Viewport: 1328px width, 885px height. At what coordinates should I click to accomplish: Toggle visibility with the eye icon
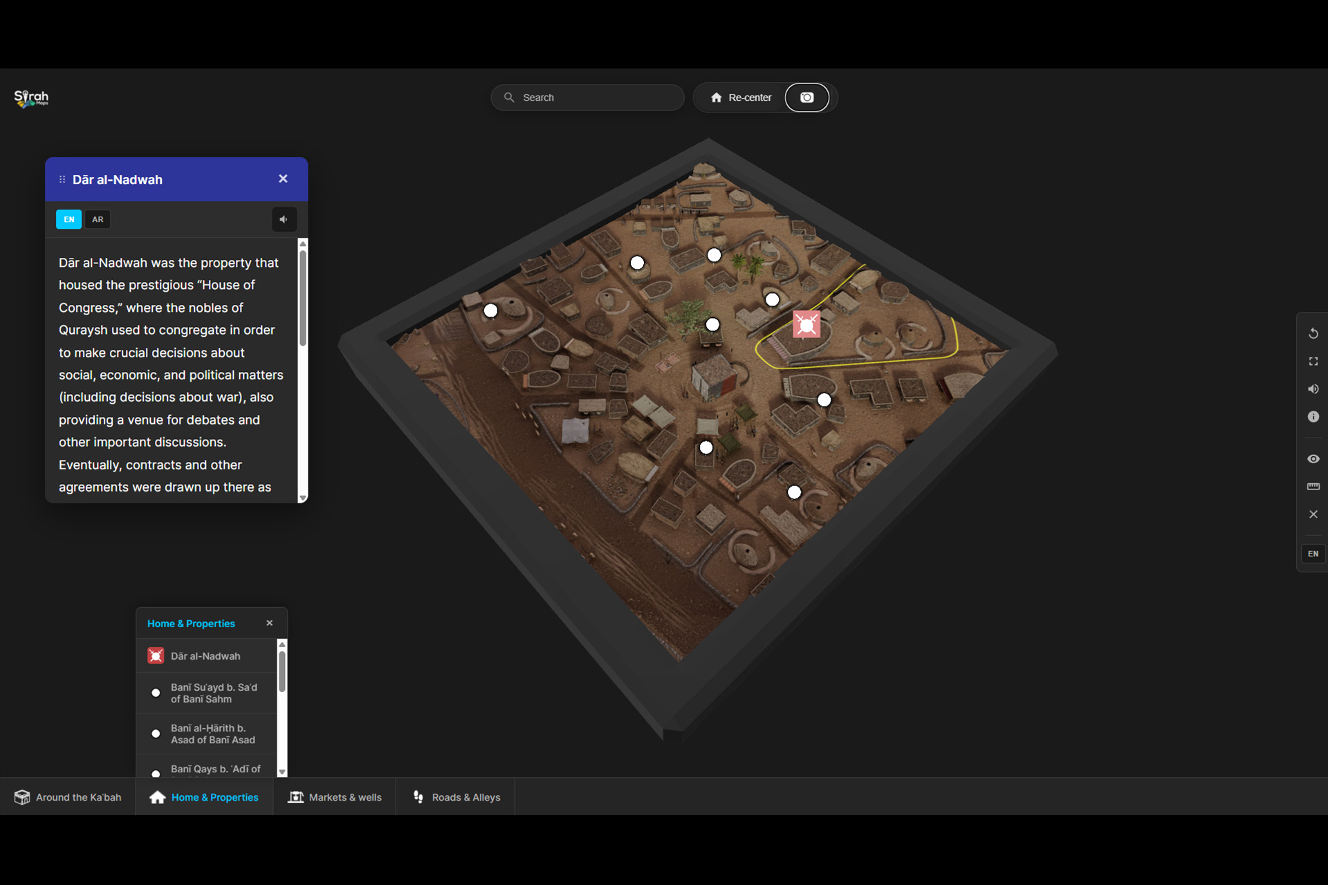(1313, 459)
